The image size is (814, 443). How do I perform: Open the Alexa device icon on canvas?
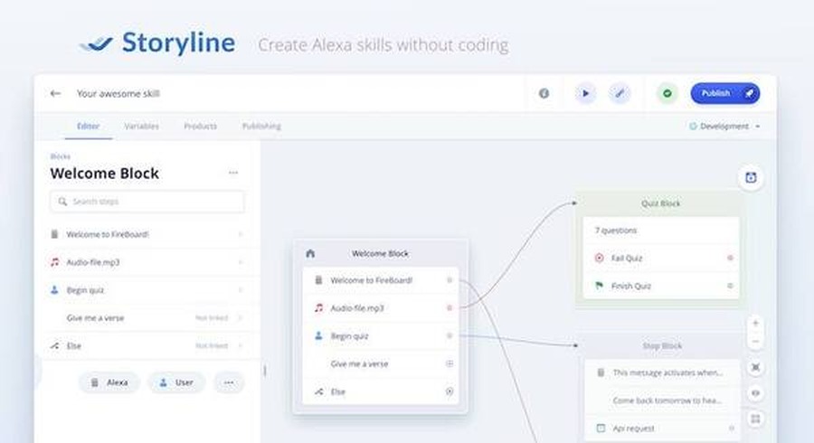[751, 178]
